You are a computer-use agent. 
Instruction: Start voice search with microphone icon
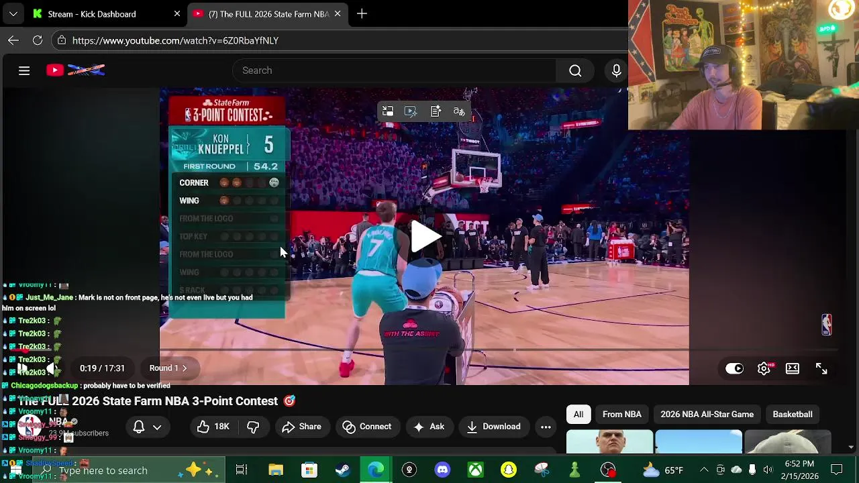(616, 70)
